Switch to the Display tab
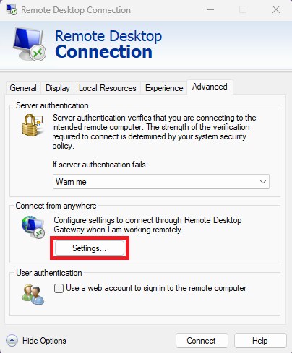The height and width of the screenshot is (353, 292). (x=58, y=88)
